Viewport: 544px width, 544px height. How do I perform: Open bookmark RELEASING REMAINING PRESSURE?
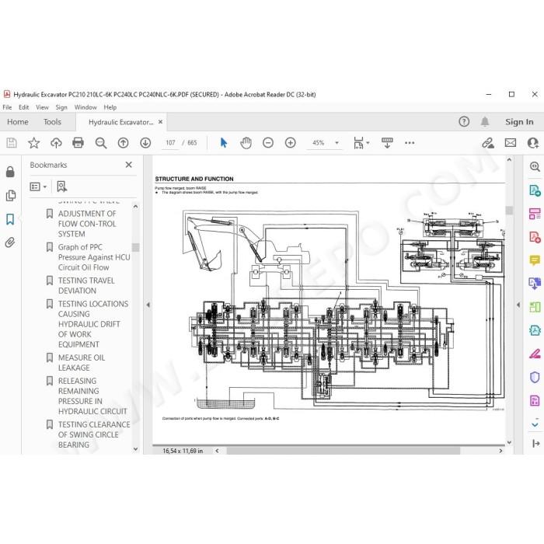pyautogui.click(x=92, y=396)
